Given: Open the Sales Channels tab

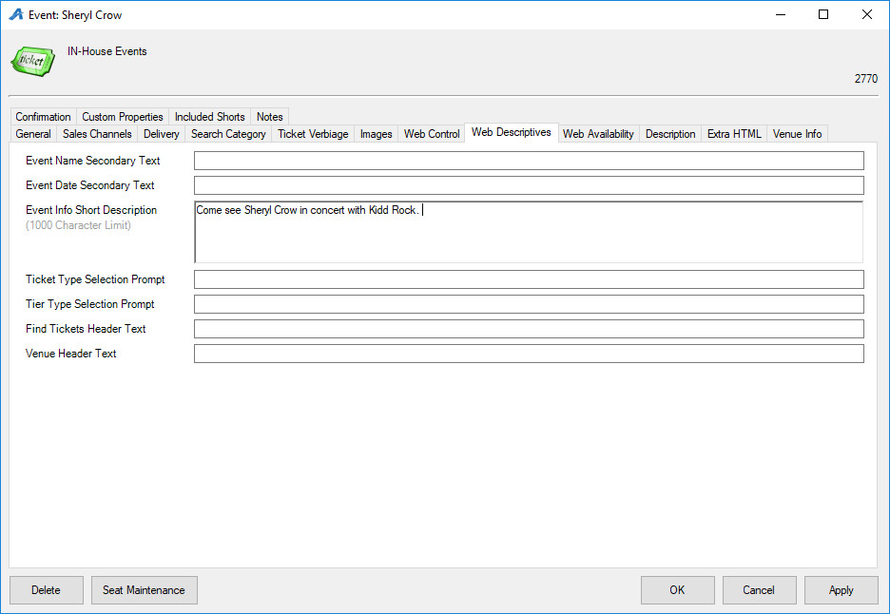Looking at the screenshot, I should tap(97, 134).
